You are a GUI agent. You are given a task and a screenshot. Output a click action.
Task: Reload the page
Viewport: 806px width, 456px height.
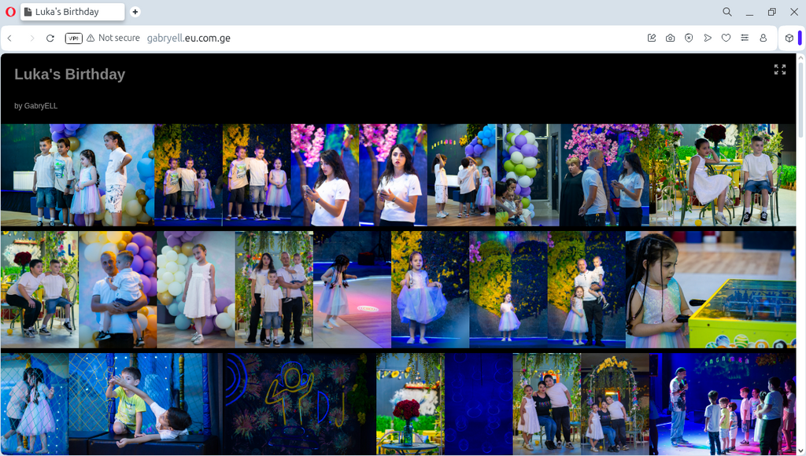[50, 38]
